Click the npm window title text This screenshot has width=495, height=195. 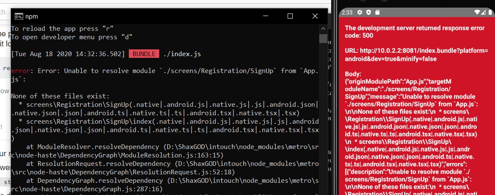tap(32, 16)
